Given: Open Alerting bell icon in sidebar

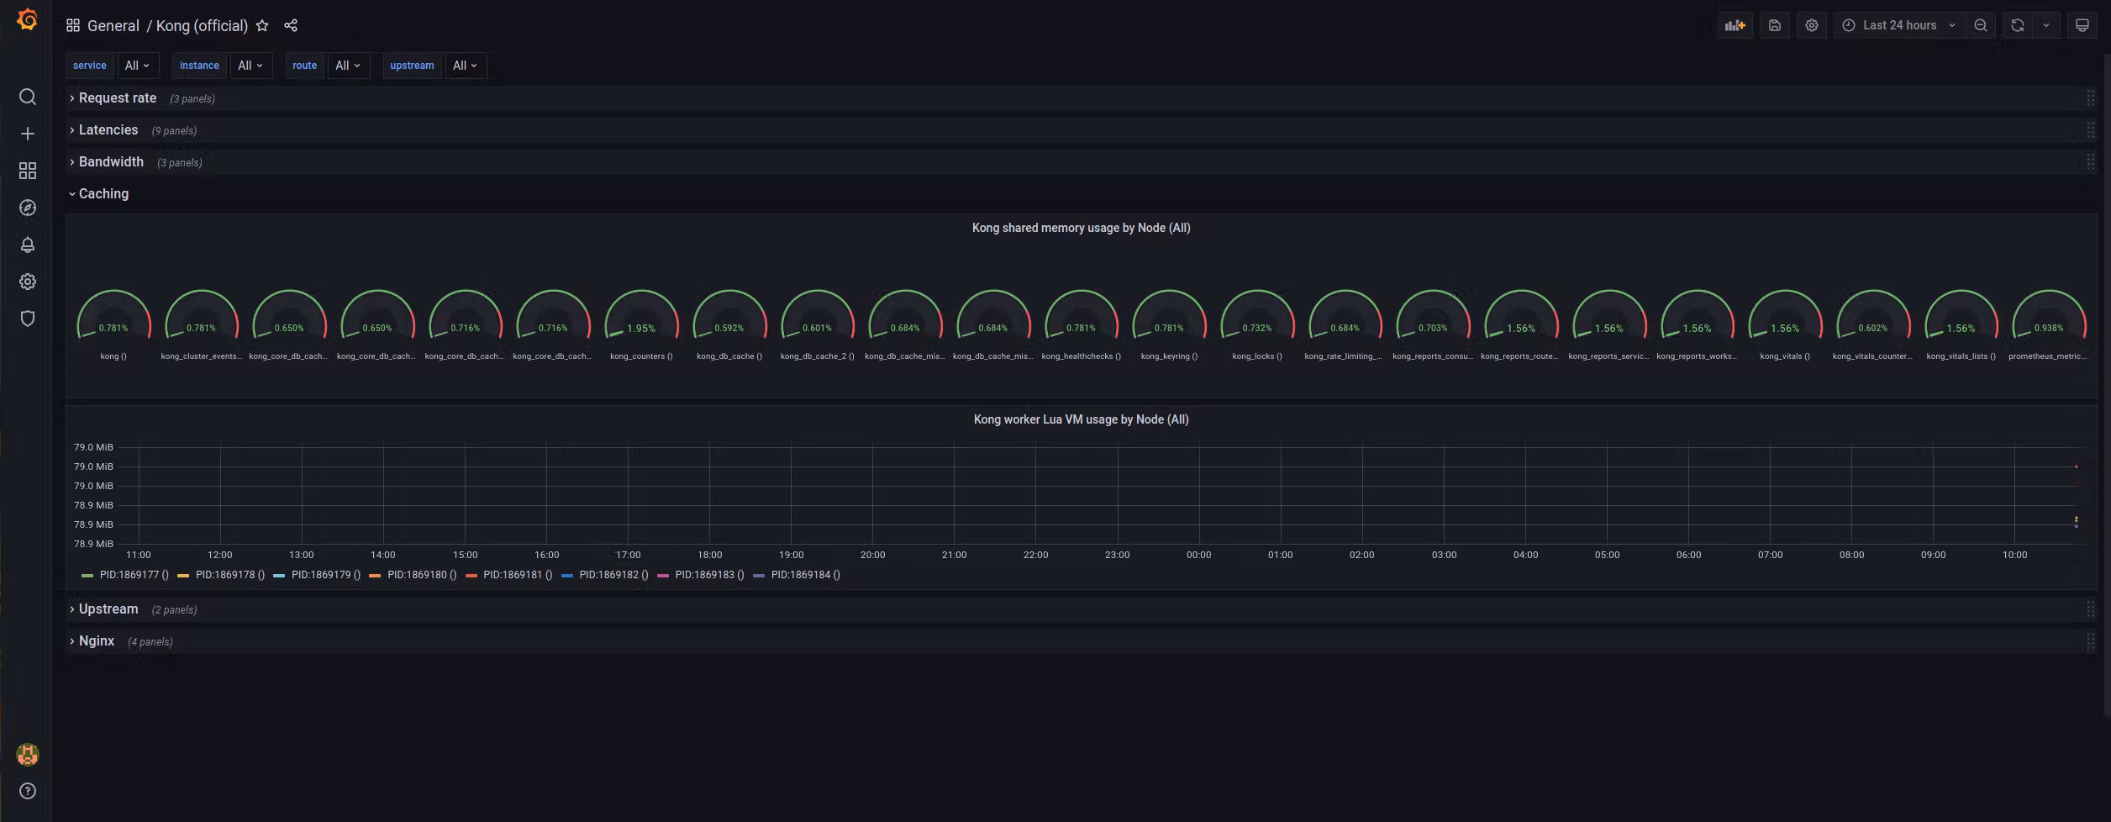Looking at the screenshot, I should coord(27,245).
